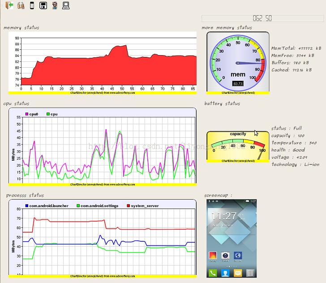The height and width of the screenshot is (283, 326).
Task: Click the 'status : Full' battery text
Action: (287, 128)
